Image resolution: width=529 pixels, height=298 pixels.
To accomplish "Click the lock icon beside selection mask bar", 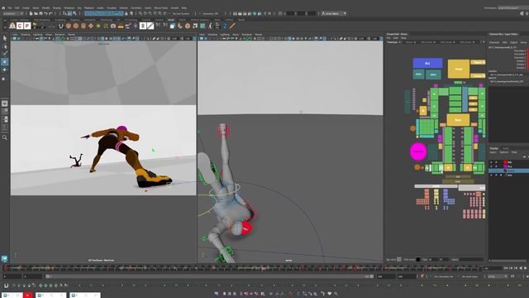I will pyautogui.click(x=126, y=13).
